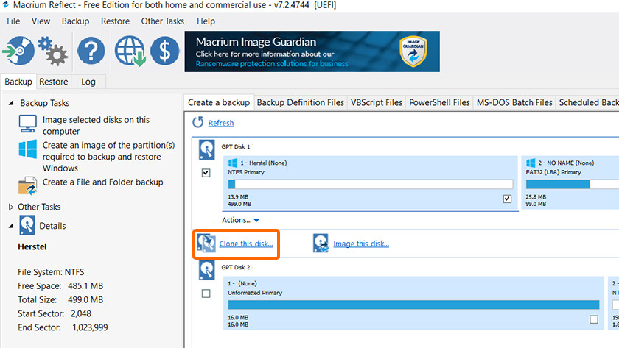619x348 pixels.
Task: Select the 2 - NO NAME (None) partition label
Action: coord(566,163)
